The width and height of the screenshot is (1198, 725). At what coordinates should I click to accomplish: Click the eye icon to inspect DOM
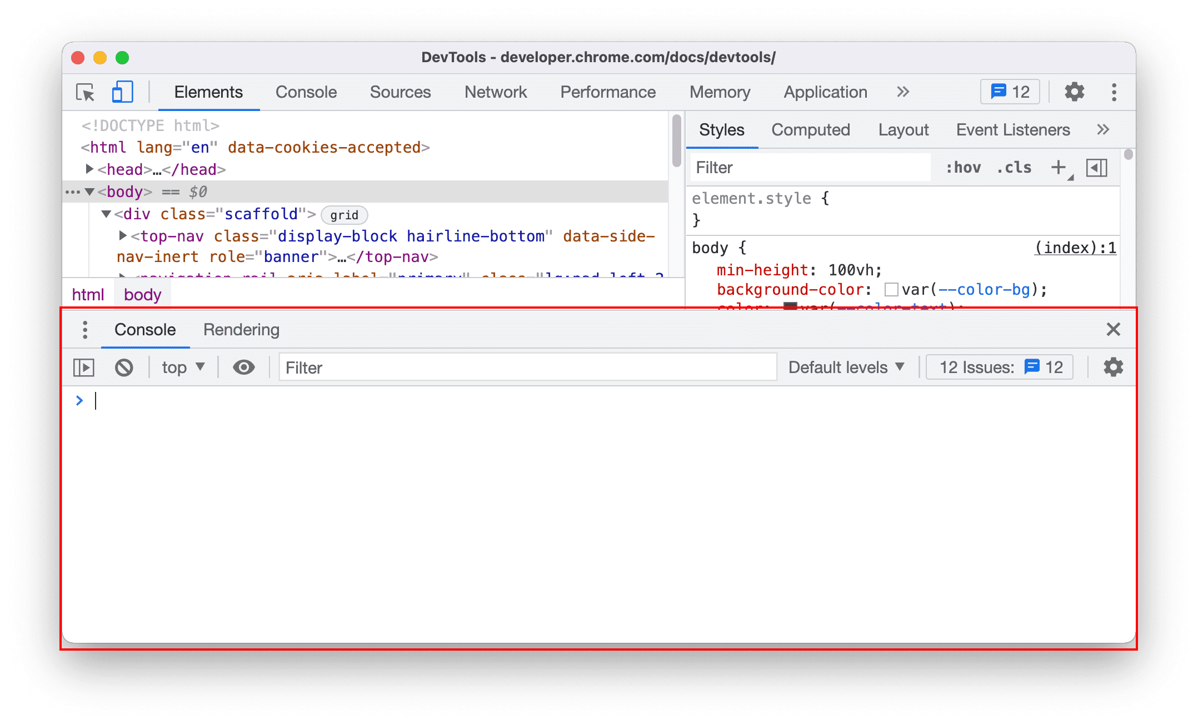[x=244, y=367]
